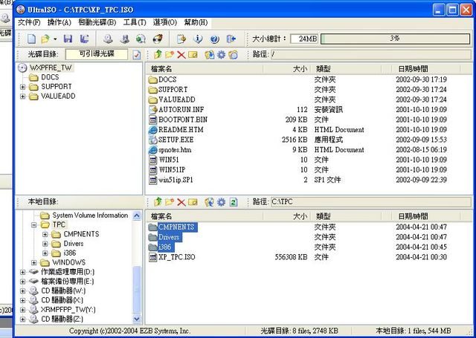Click the green-arrow disc convert icon
The image size is (476, 338).
pyautogui.click(x=141, y=39)
